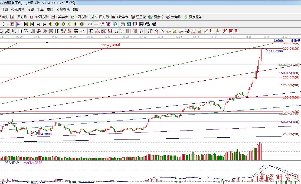The width and height of the screenshot is (301, 184).
Task: Select the percent sign drawing tool
Action: pos(162,31)
